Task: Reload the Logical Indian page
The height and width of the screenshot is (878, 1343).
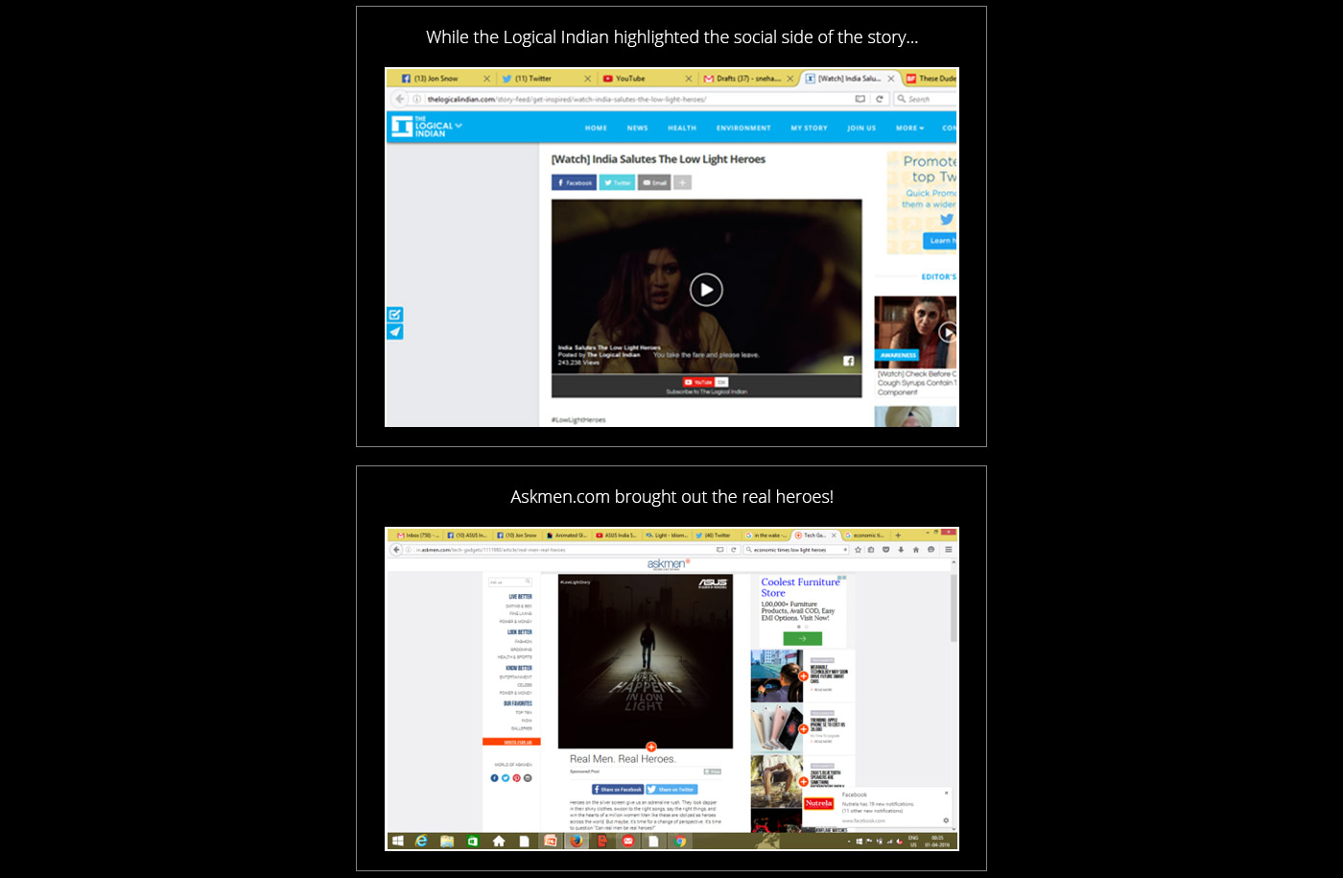Action: pyautogui.click(x=879, y=99)
